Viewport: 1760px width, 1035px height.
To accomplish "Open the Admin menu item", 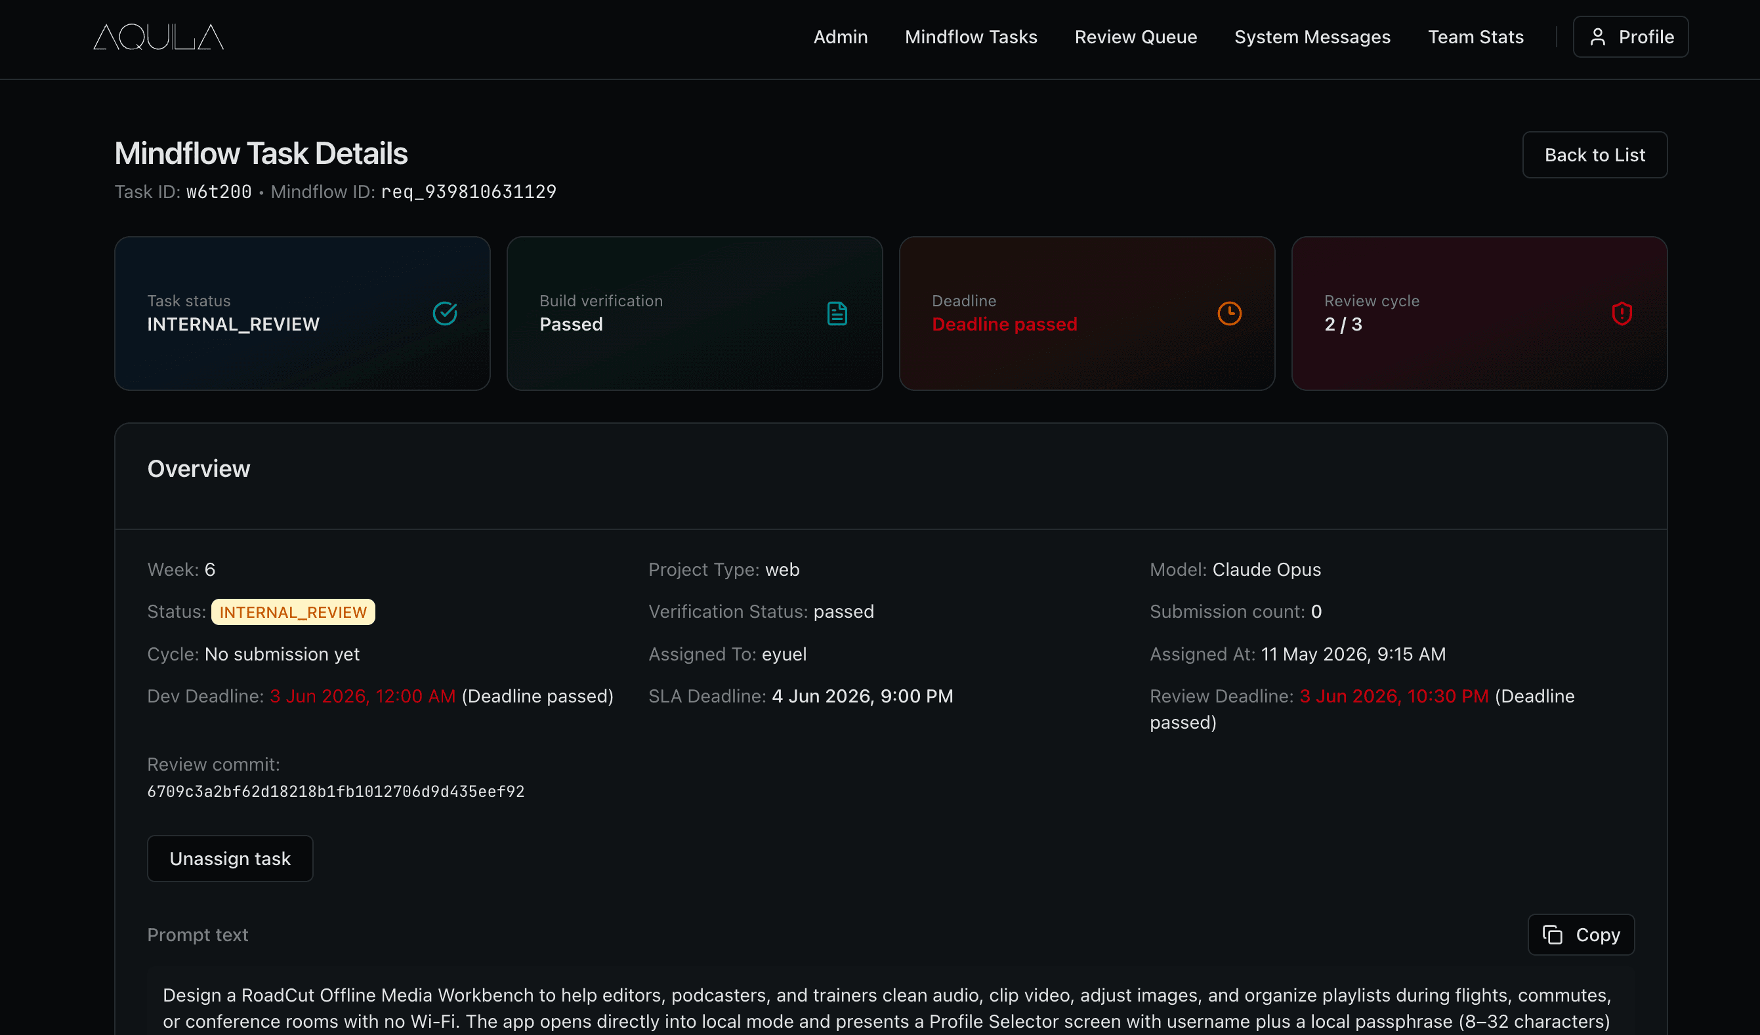I will 840,37.
